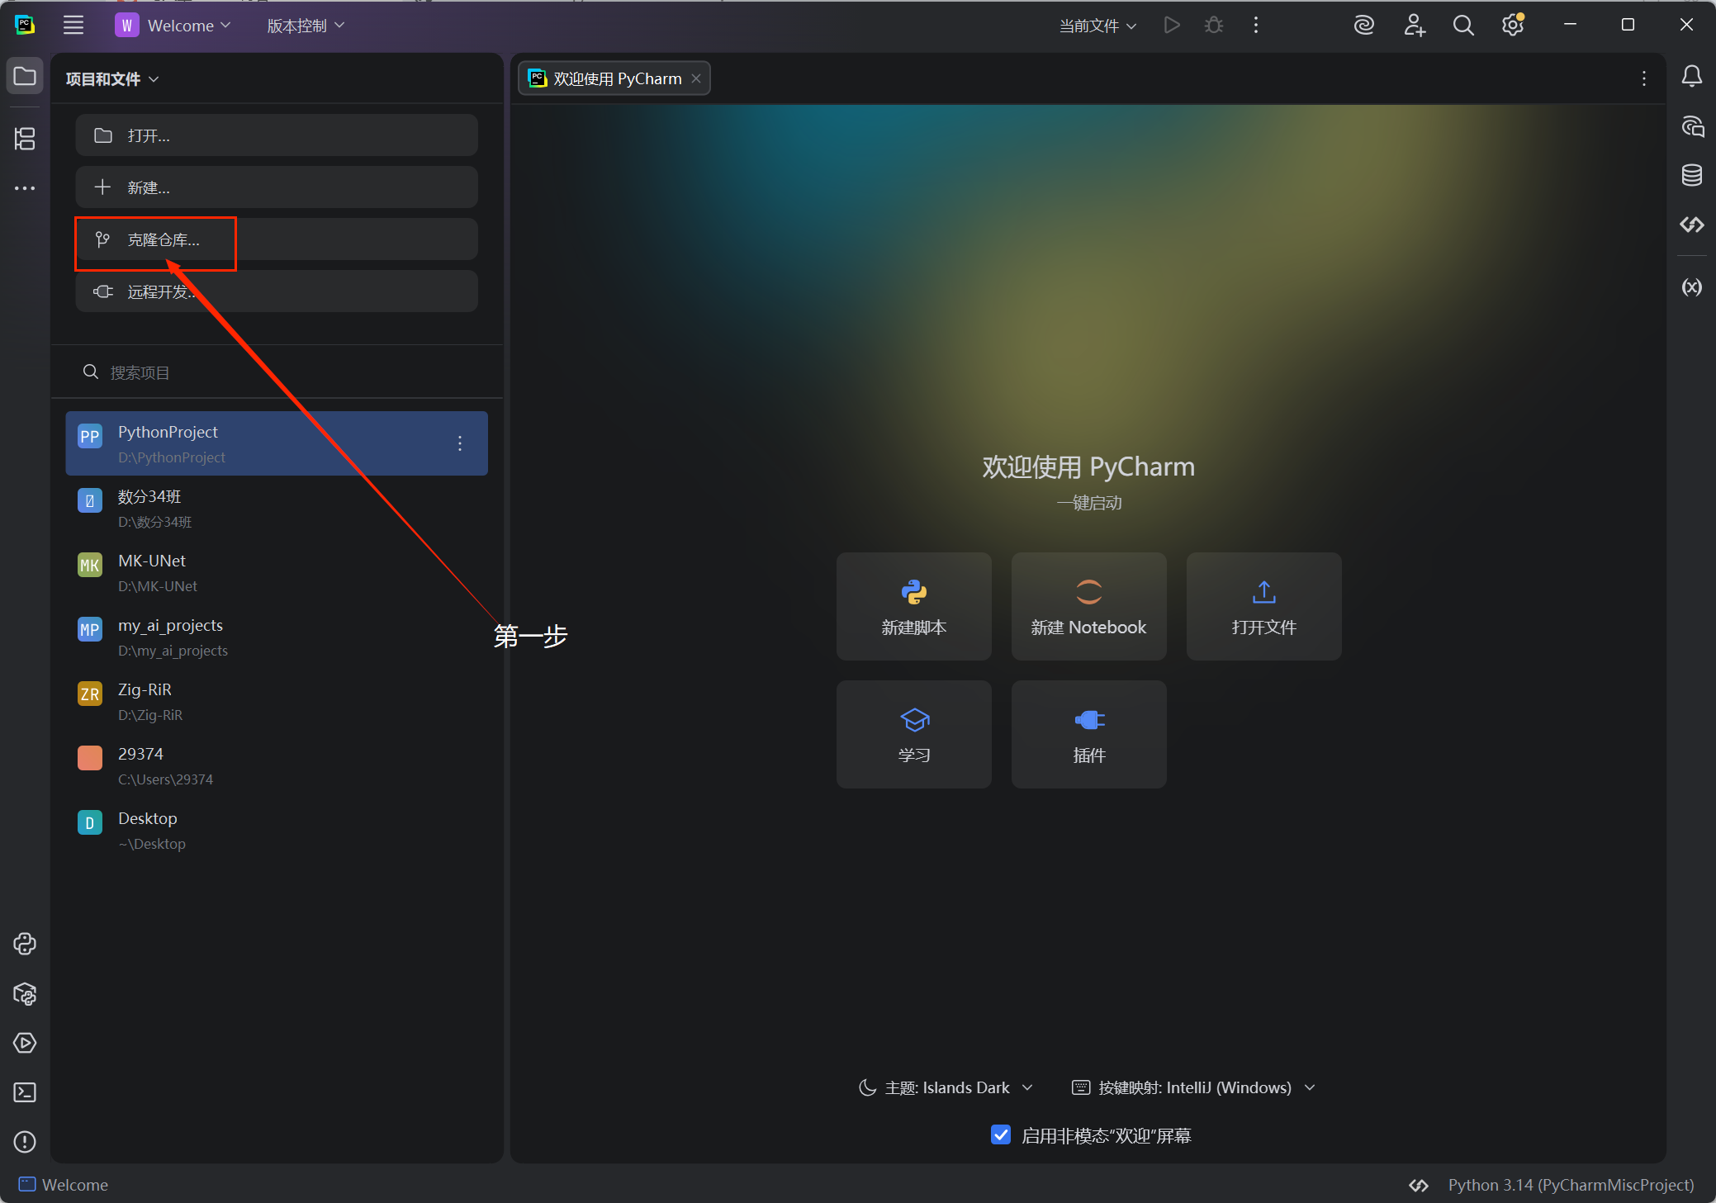Open the 数分34班 recent project

[x=277, y=508]
